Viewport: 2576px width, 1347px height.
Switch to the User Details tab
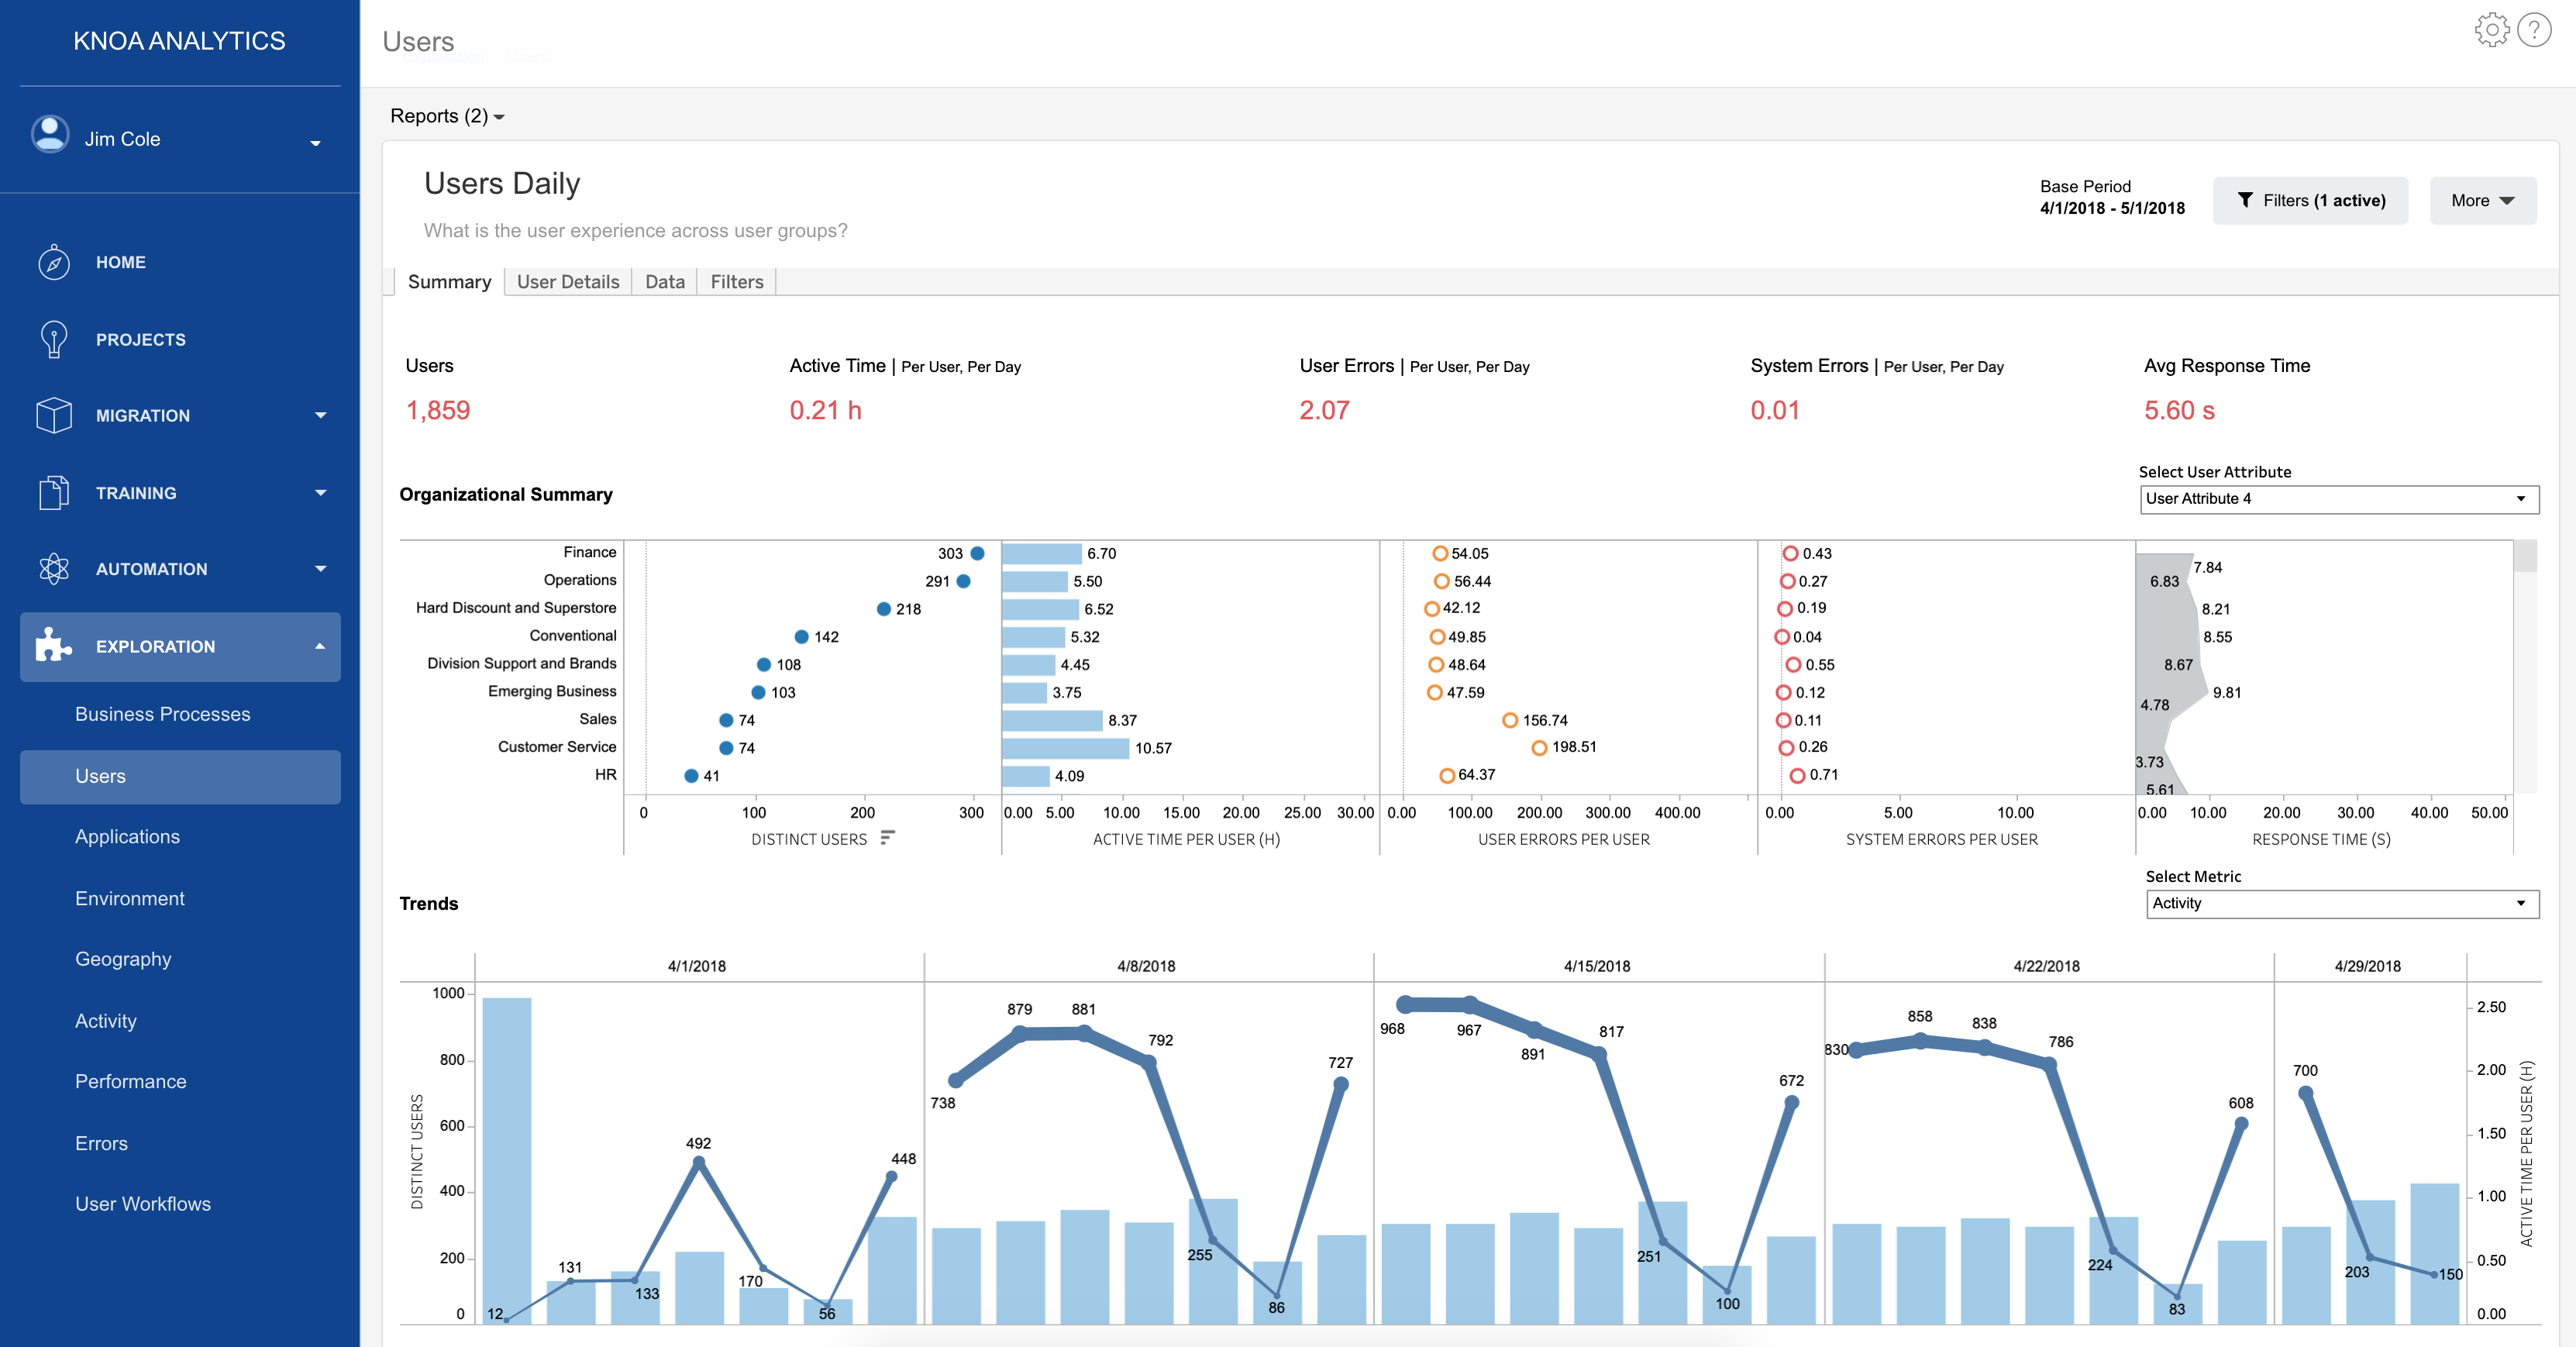coord(567,282)
